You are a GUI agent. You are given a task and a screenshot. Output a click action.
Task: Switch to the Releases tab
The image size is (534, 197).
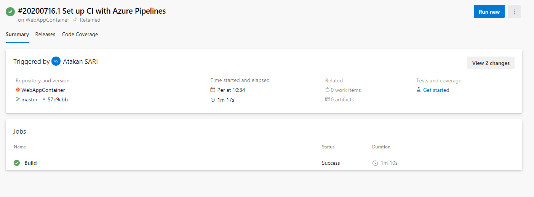45,34
